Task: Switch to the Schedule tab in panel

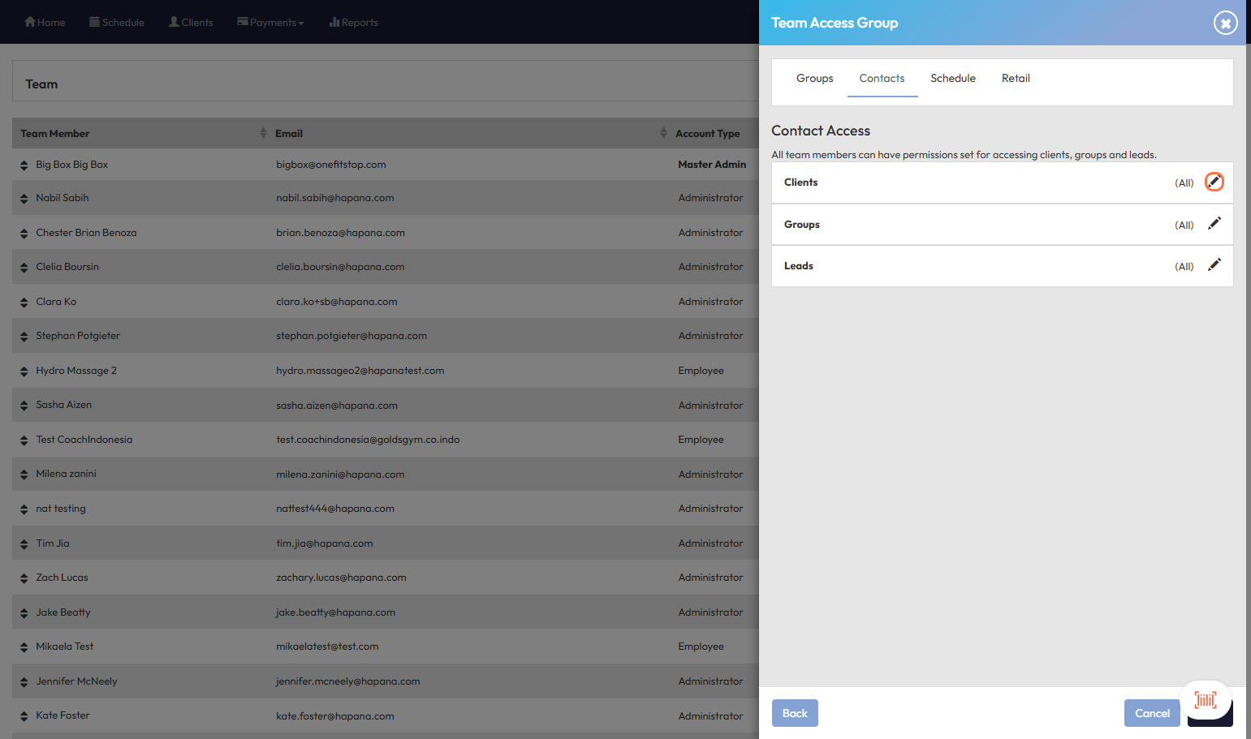Action: pyautogui.click(x=952, y=79)
